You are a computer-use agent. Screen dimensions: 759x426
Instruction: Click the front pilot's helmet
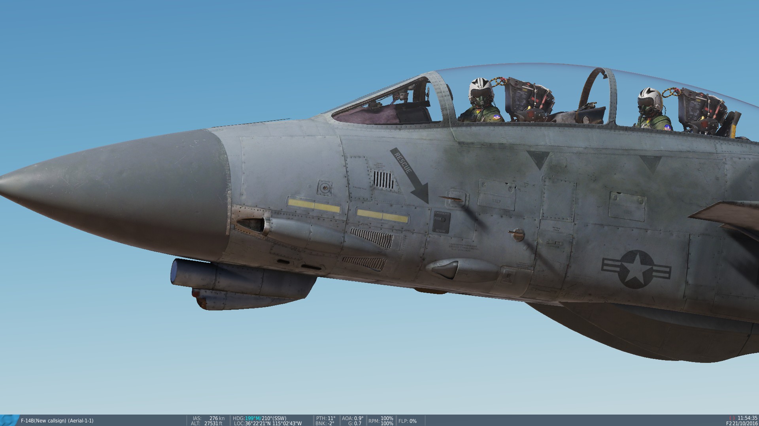coord(480,89)
